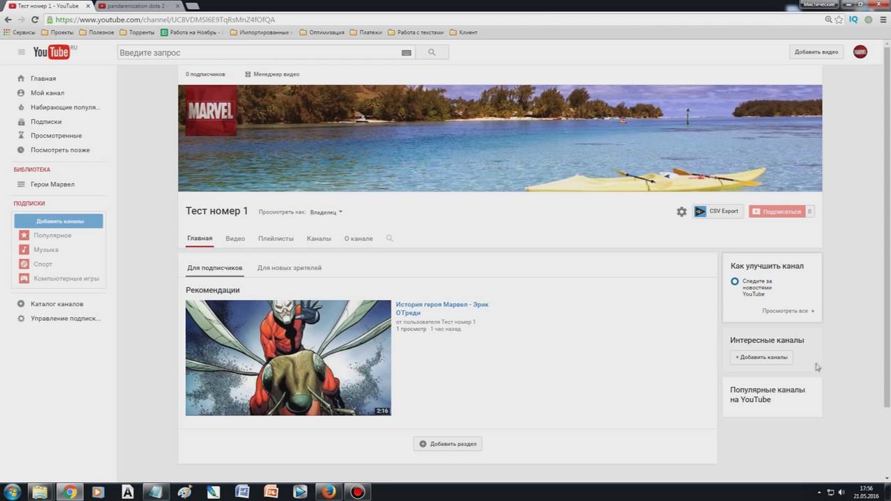Image resolution: width=891 pixels, height=501 pixels.
Task: Switch to the Плейлисты tab
Action: [x=276, y=239]
